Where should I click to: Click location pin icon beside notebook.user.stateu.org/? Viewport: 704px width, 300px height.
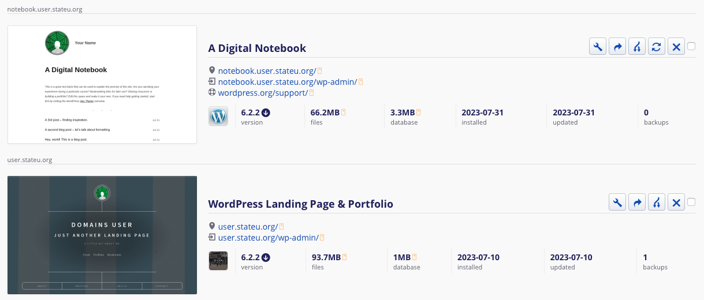(x=212, y=71)
